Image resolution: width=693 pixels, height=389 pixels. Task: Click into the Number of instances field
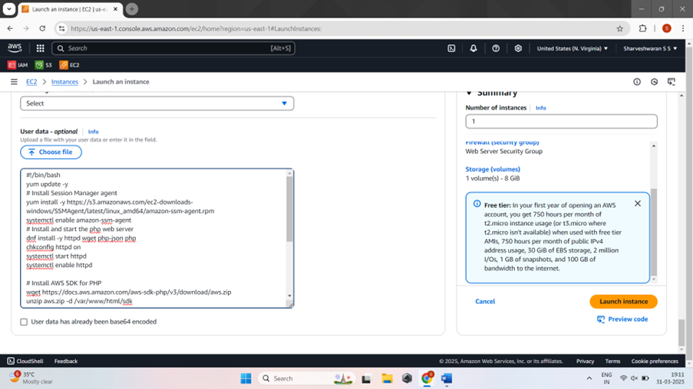[x=561, y=121]
